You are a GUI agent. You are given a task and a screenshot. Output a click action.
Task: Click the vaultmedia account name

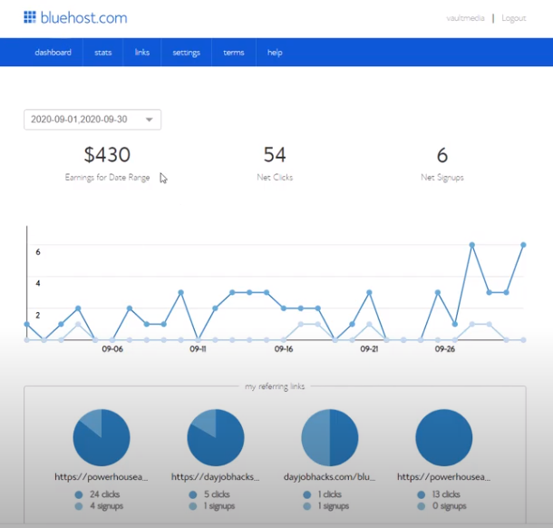coord(465,18)
